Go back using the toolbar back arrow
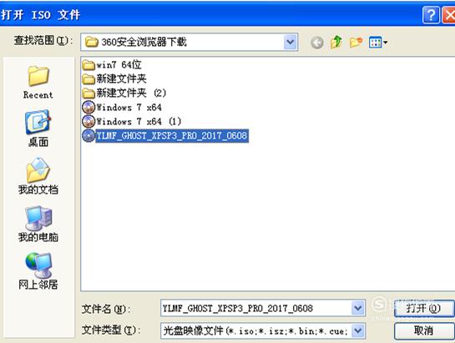Screen dimensions: 455x343 [317, 43]
